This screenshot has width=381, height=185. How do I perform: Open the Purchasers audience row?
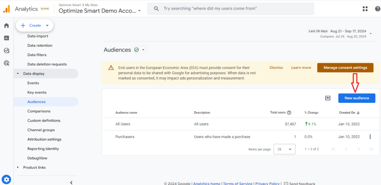[x=241, y=137]
